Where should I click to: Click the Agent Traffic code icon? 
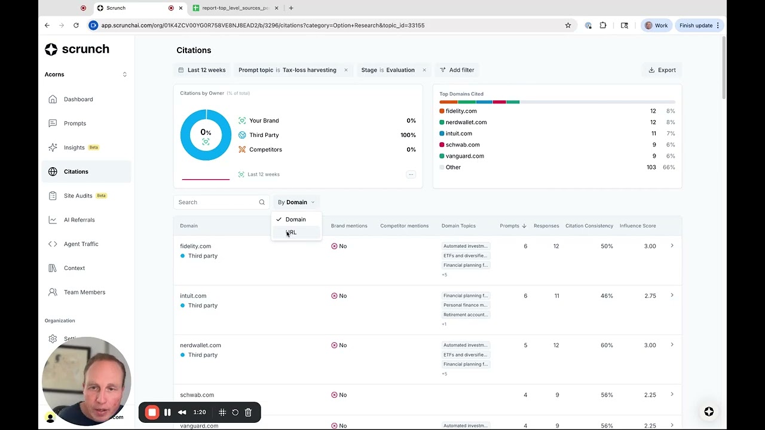(53, 244)
